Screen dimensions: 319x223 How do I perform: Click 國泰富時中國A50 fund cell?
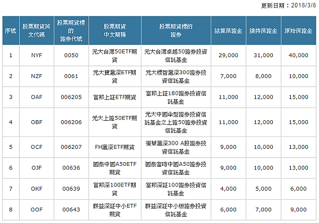pyautogui.click(x=176, y=168)
